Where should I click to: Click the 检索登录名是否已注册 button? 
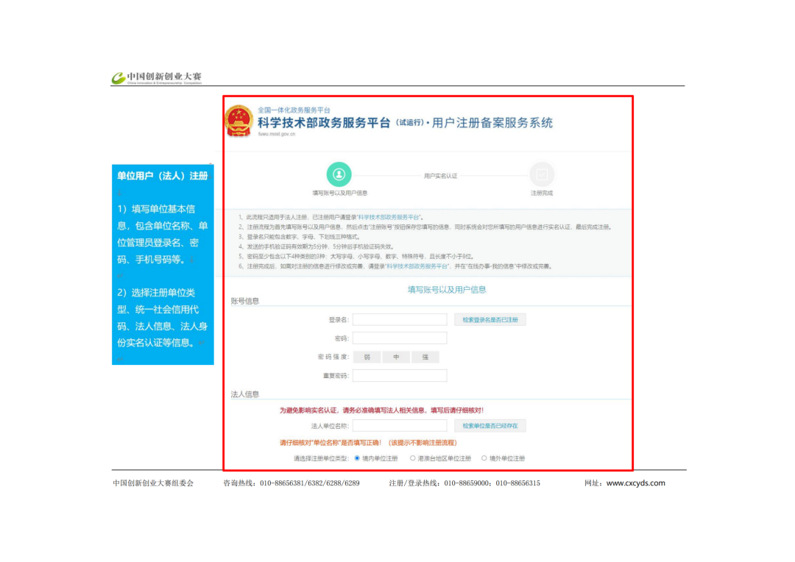(490, 320)
